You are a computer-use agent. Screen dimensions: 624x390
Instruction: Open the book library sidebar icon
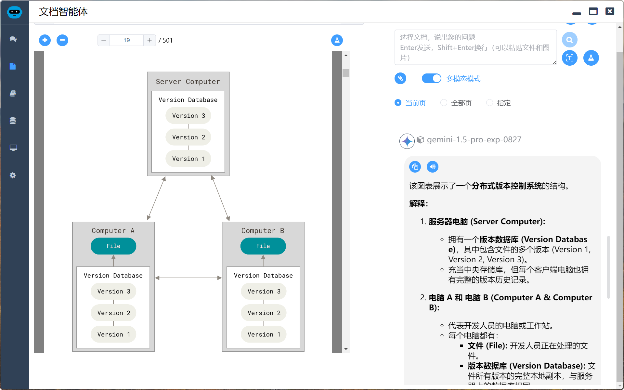[x=13, y=93]
